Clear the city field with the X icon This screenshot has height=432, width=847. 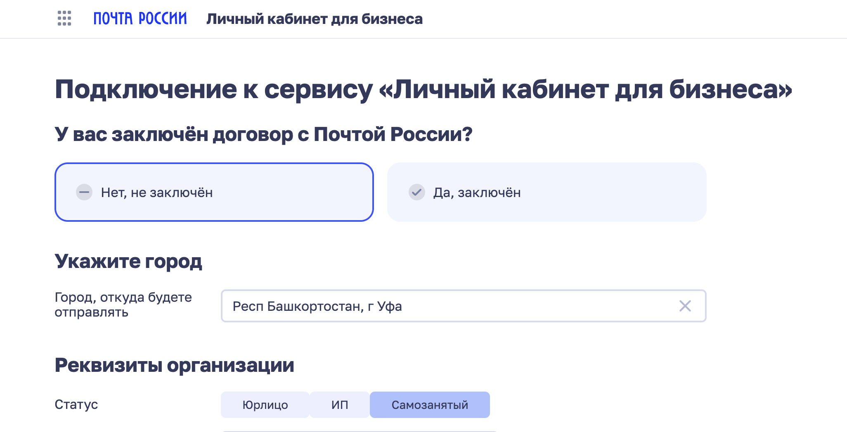point(685,306)
